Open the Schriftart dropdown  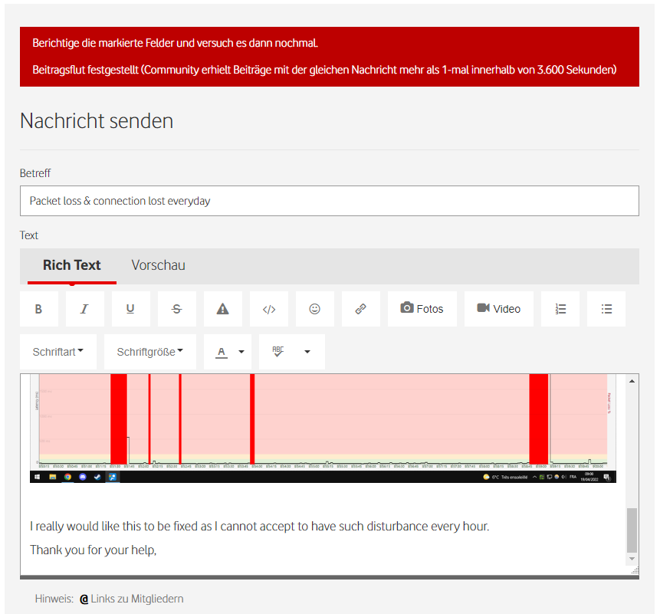pyautogui.click(x=58, y=352)
